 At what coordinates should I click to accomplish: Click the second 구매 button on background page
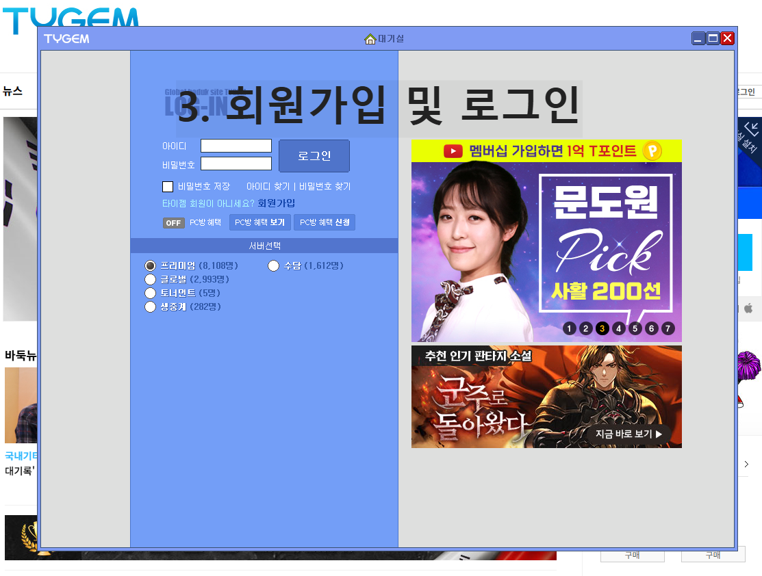(x=713, y=556)
